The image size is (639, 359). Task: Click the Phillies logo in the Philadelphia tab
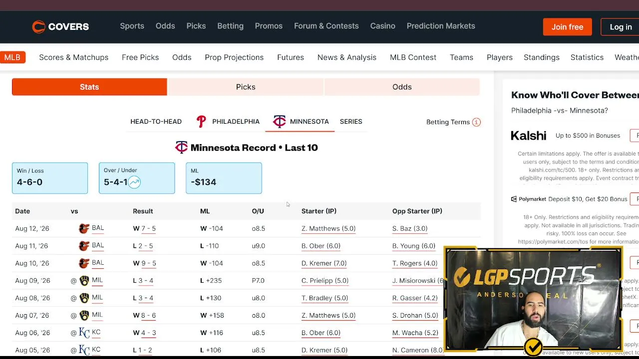click(201, 121)
